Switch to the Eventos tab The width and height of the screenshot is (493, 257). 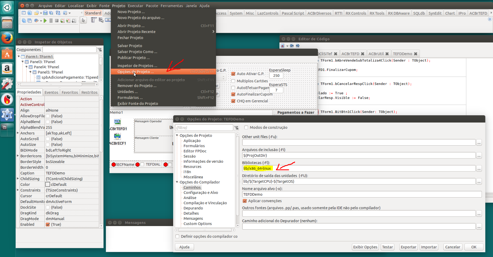pyautogui.click(x=51, y=92)
